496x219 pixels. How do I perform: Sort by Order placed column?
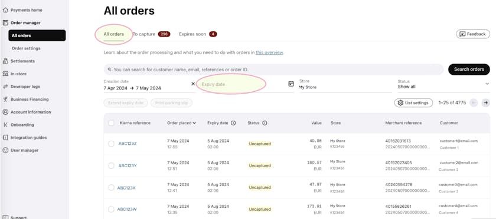[181, 123]
